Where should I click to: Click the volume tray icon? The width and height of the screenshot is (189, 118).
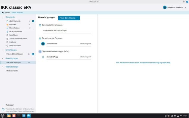[x=181, y=116]
